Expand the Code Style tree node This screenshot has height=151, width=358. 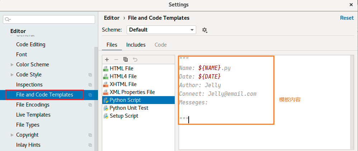click(12, 75)
